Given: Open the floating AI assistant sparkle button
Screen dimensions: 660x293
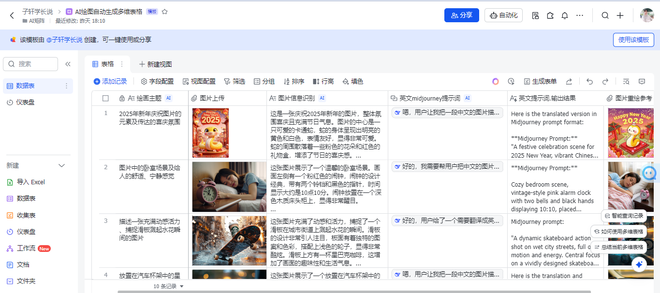Looking at the screenshot, I should tap(639, 264).
